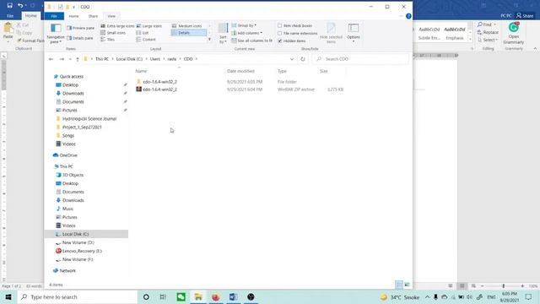Image resolution: width=540 pixels, height=304 pixels.
Task: Go up one folder level arrow
Action: pyautogui.click(x=78, y=59)
